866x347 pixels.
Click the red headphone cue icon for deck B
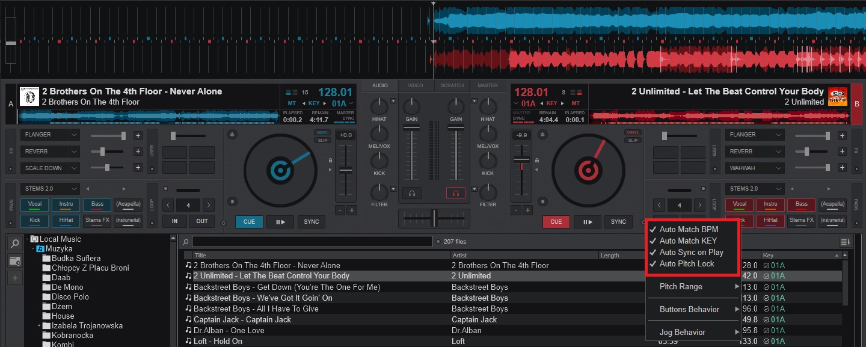point(455,193)
